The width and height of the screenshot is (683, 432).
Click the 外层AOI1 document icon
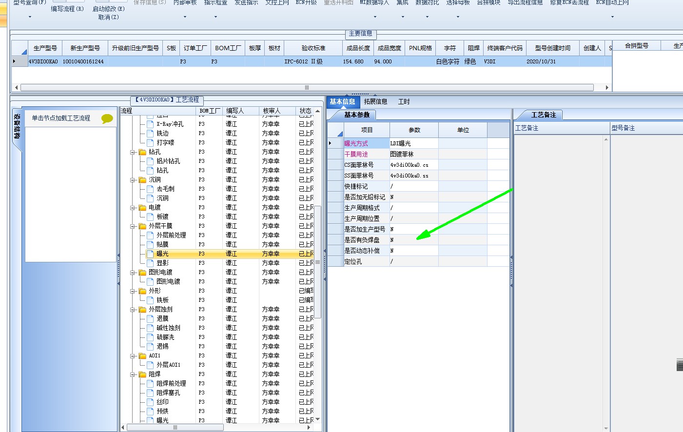(x=150, y=365)
